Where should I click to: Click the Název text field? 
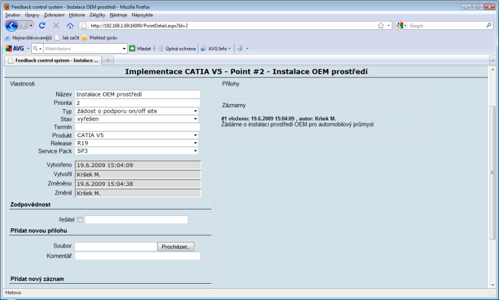click(137, 94)
